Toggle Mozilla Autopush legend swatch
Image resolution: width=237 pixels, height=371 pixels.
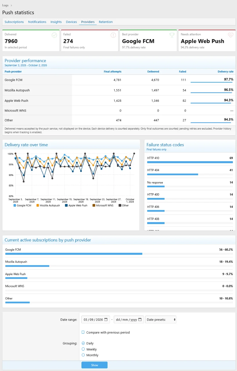pyautogui.click(x=38, y=205)
